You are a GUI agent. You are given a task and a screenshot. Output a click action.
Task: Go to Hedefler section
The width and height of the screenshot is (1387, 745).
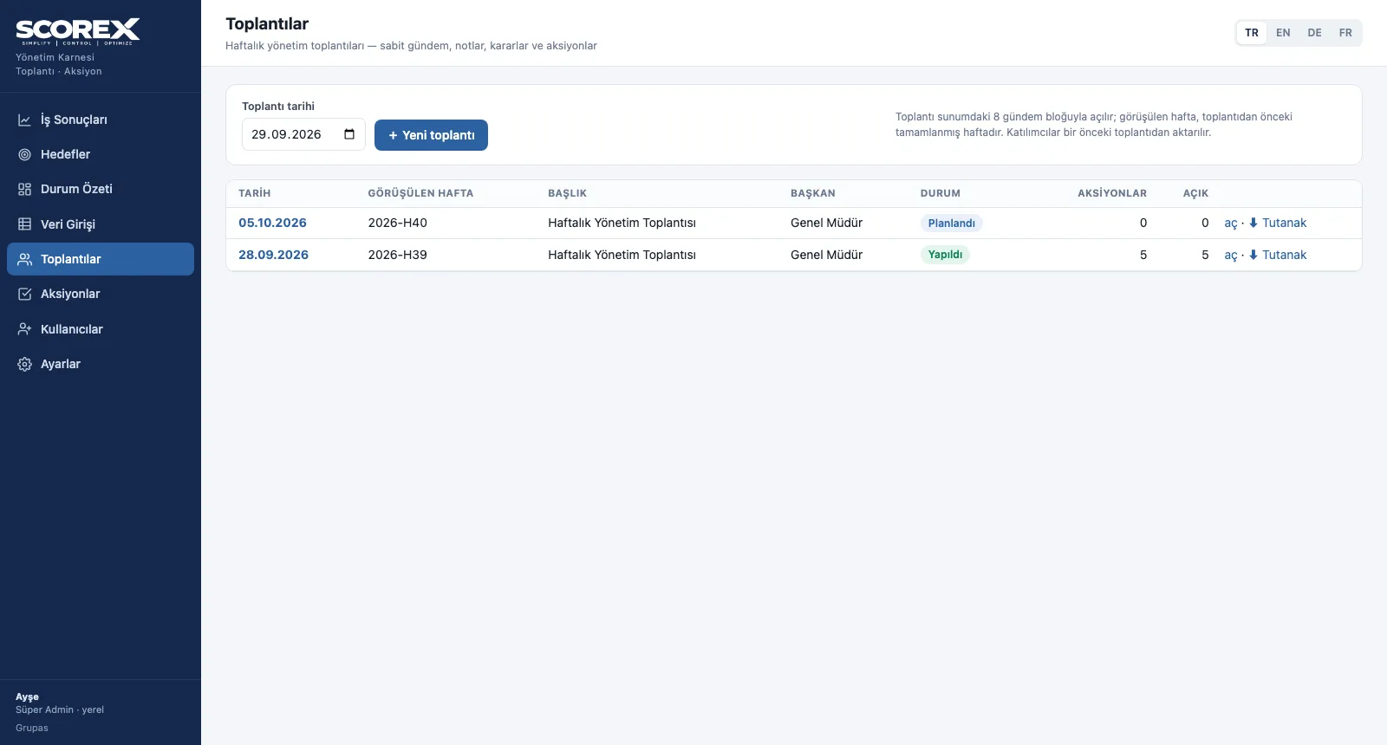point(101,154)
